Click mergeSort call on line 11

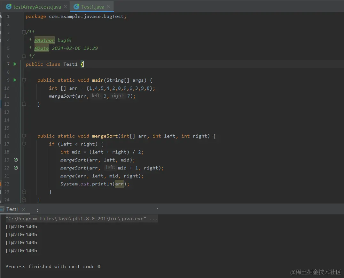click(62, 96)
